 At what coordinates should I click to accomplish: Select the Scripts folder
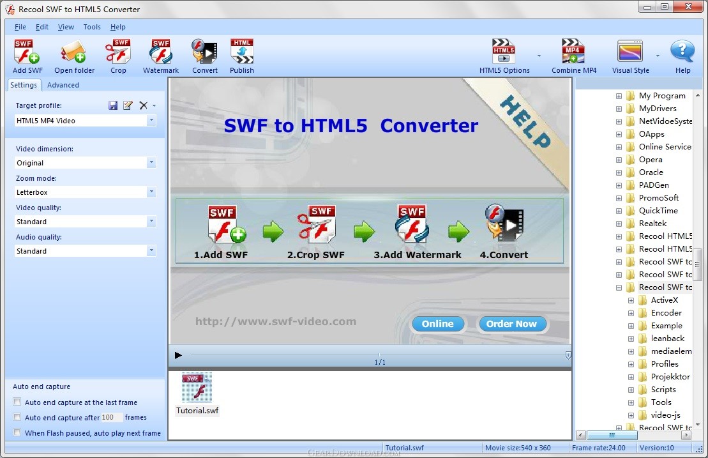pos(663,390)
